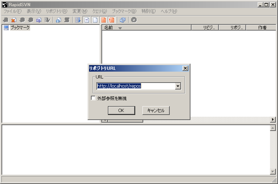
Task: Click the Stop icon with X octagon
Action: pyautogui.click(x=134, y=20)
